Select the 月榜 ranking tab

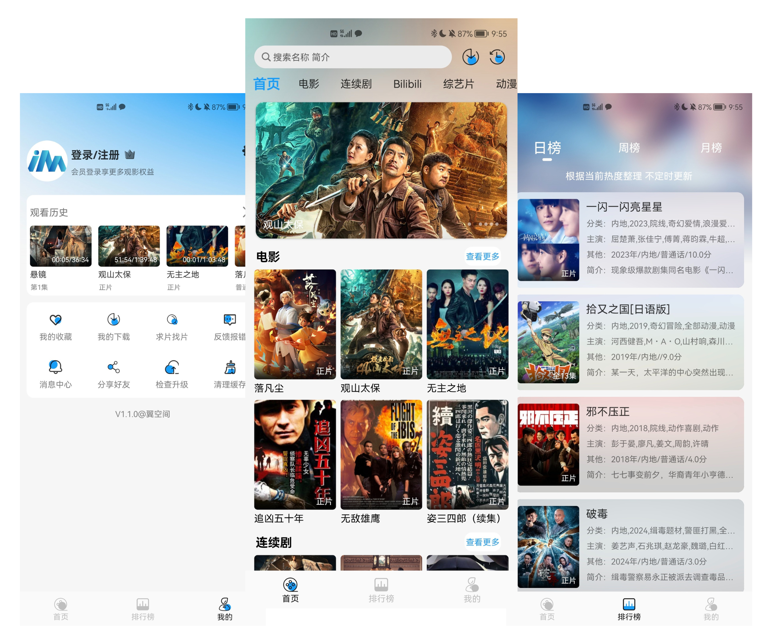711,148
